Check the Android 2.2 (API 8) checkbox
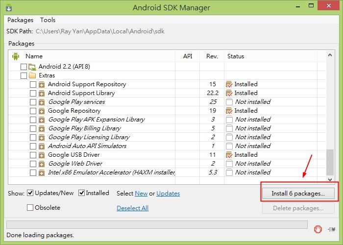 pos(24,67)
